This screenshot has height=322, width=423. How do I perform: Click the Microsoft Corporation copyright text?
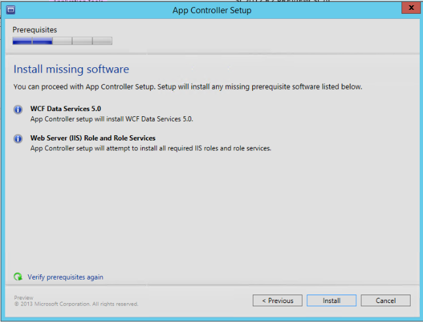click(76, 304)
